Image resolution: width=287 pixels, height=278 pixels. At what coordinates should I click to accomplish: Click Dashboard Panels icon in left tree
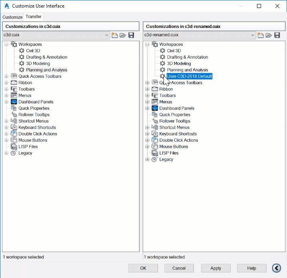pos(14,102)
